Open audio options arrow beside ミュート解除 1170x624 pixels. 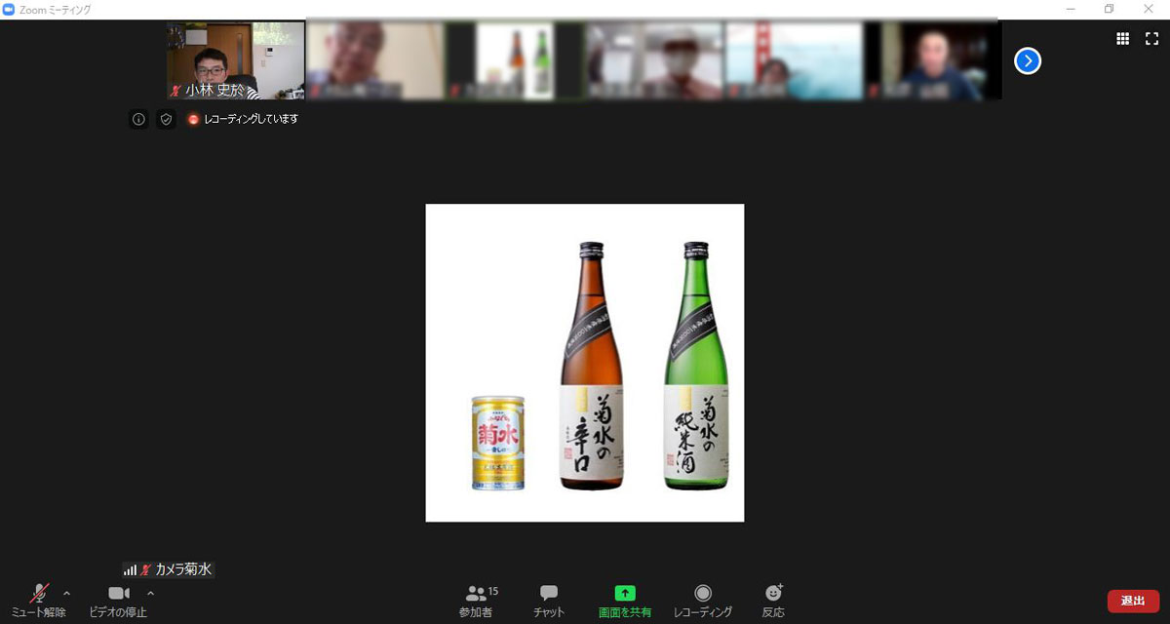click(x=66, y=593)
